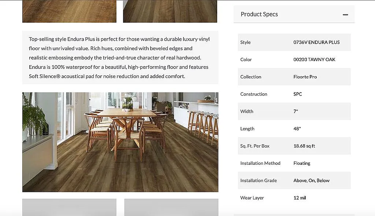Screen dimensions: 375x216
Task: Select the 7" width value
Action: click(x=296, y=111)
